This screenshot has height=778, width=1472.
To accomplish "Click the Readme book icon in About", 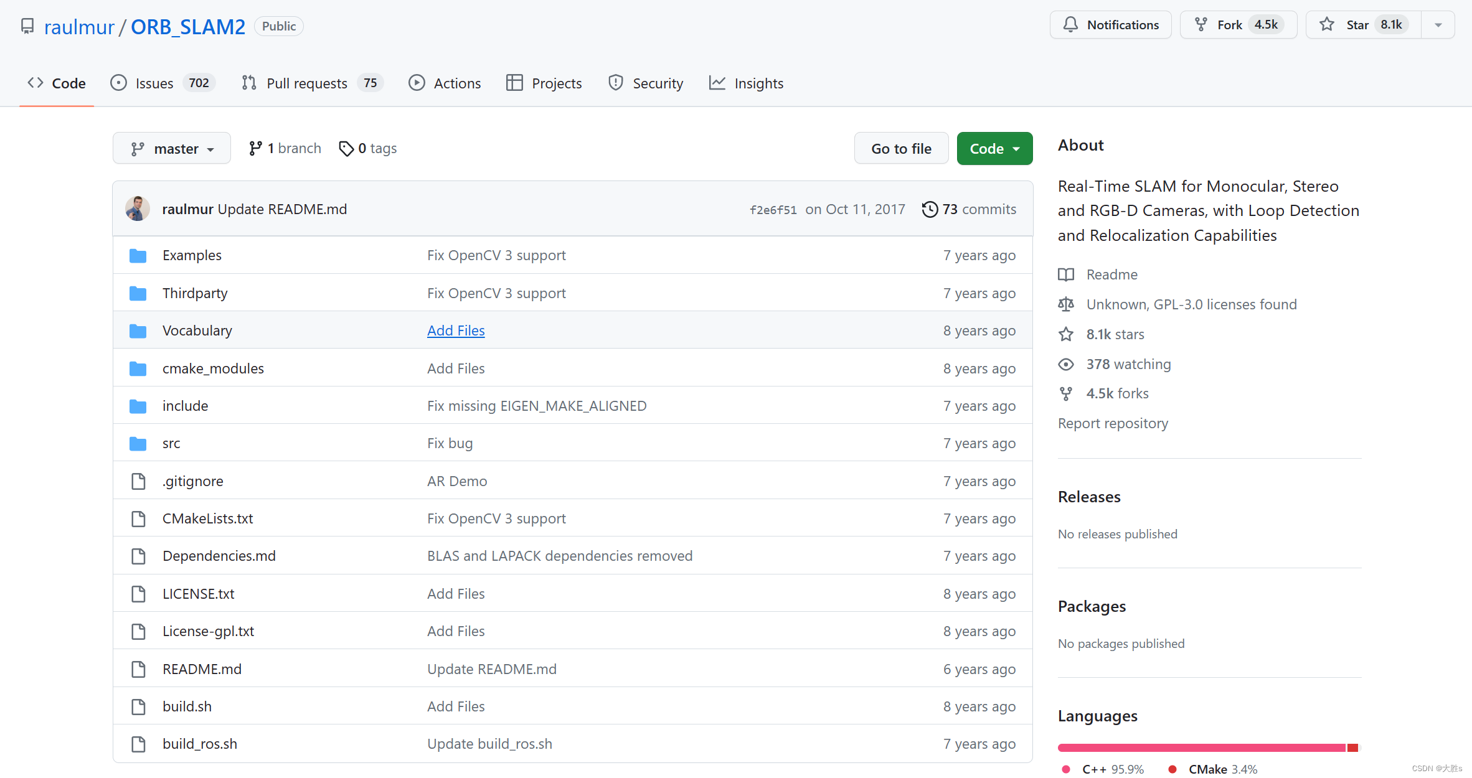I will coord(1066,274).
